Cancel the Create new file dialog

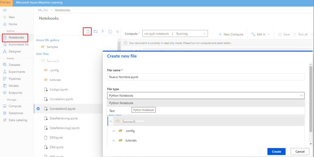coord(300,151)
